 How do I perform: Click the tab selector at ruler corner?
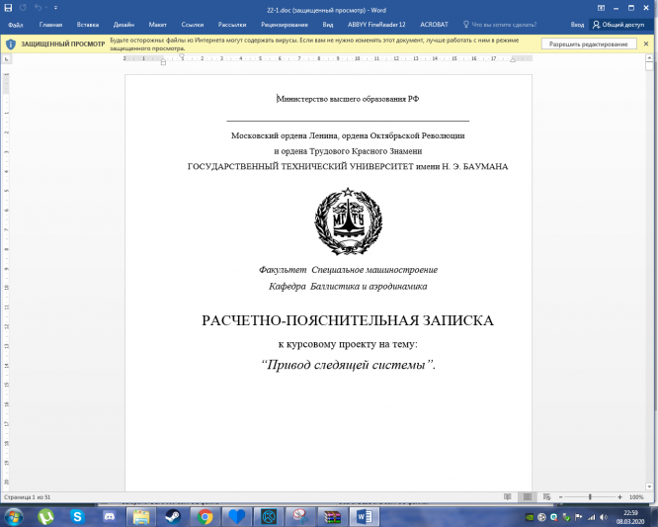pyautogui.click(x=6, y=59)
